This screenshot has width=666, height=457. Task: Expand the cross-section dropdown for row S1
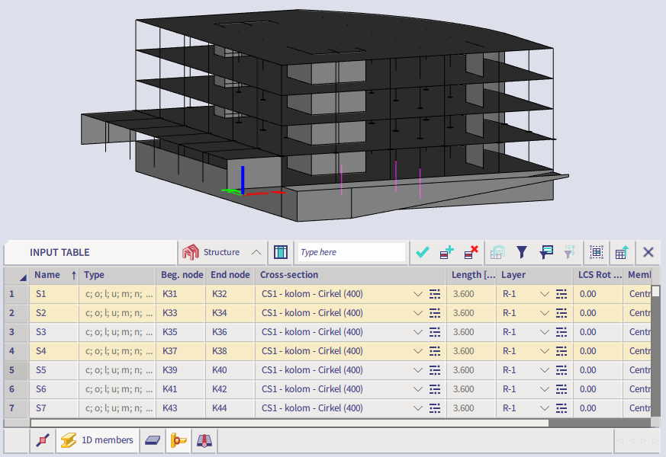coord(417,294)
